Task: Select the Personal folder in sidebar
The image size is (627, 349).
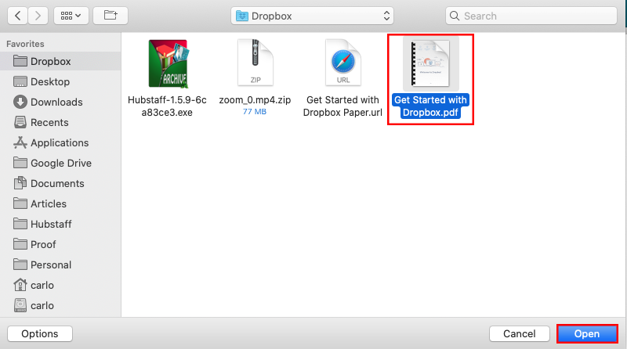Action: tap(60, 265)
